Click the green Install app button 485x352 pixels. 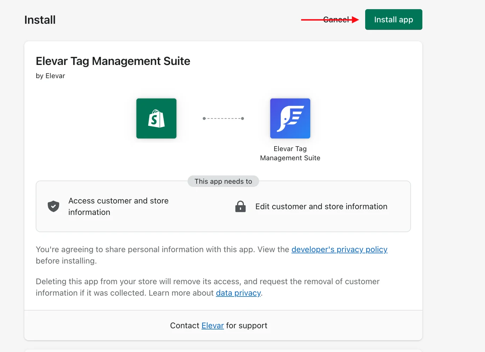pos(393,20)
